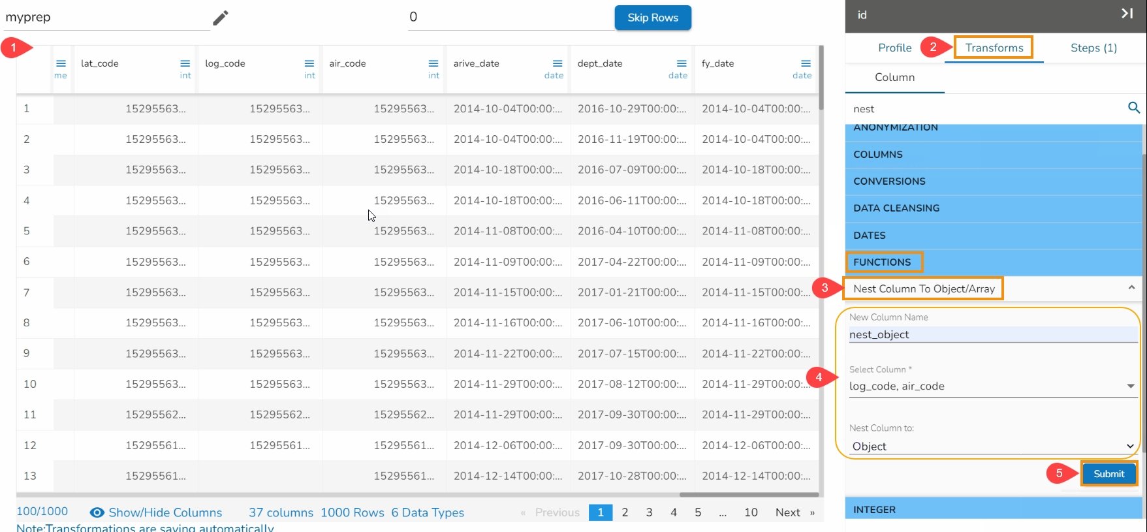Open the lat_code column menu icon
The height and width of the screenshot is (532, 1147).
tap(185, 63)
